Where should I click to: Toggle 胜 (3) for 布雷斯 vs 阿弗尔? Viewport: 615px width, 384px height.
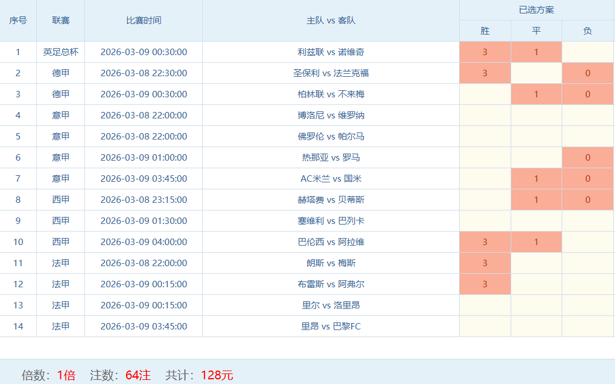point(485,284)
